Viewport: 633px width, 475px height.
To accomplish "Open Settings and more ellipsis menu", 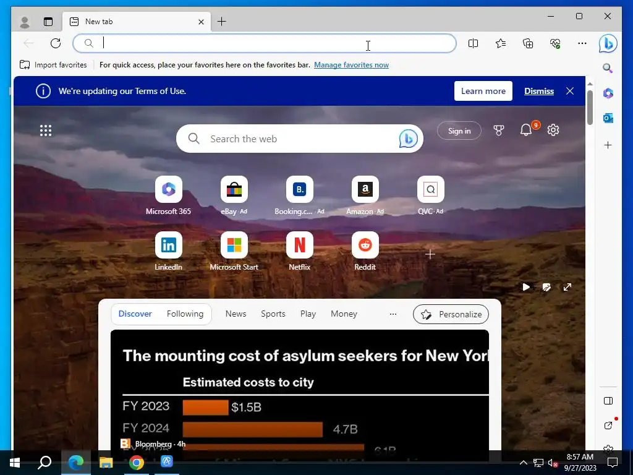I will 582,43.
